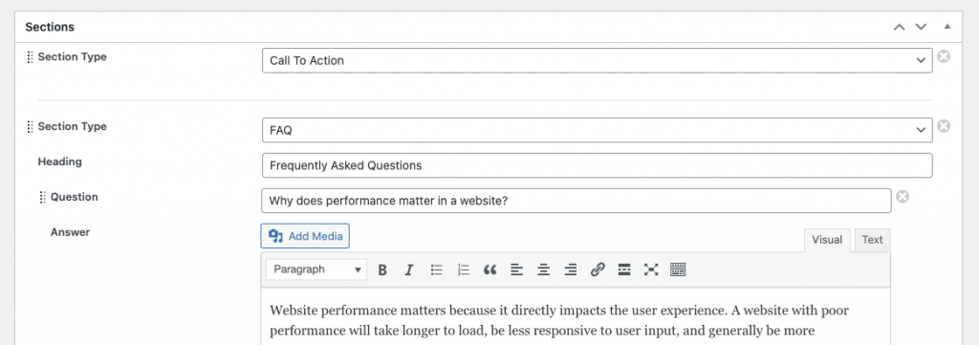The image size is (979, 345).
Task: Insert a numbered list
Action: [464, 270]
